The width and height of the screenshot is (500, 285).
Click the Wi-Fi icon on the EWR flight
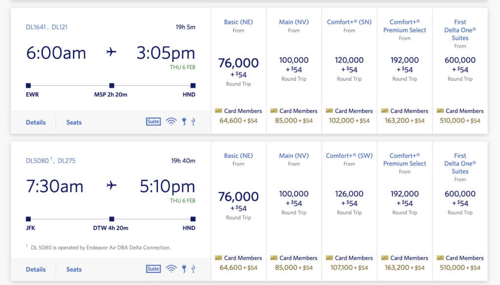click(171, 122)
